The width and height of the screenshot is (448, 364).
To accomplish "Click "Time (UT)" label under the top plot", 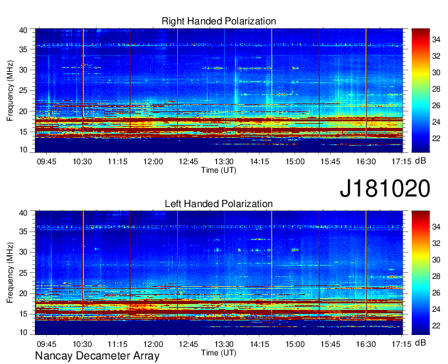I will click(219, 170).
